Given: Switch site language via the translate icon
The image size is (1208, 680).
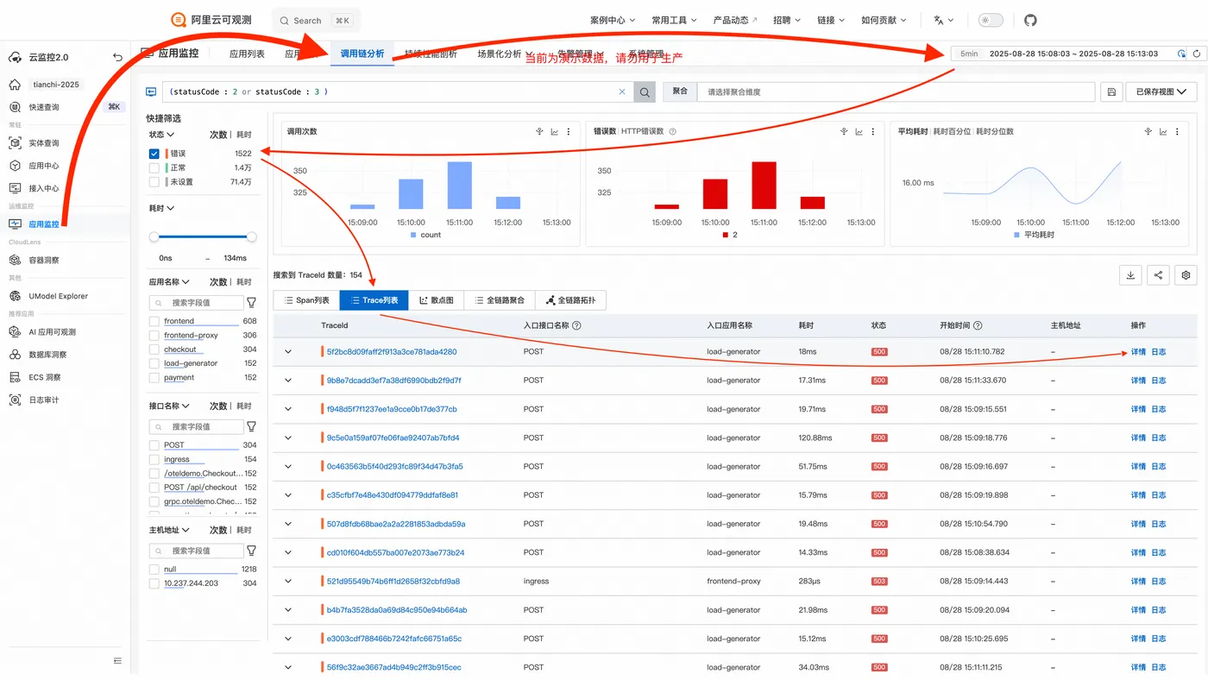Looking at the screenshot, I should click(x=944, y=20).
